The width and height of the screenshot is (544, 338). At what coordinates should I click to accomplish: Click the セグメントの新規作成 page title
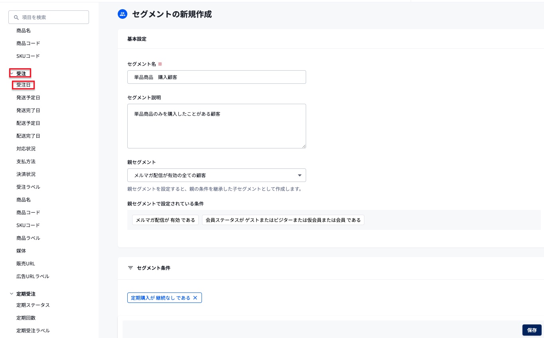pyautogui.click(x=172, y=14)
